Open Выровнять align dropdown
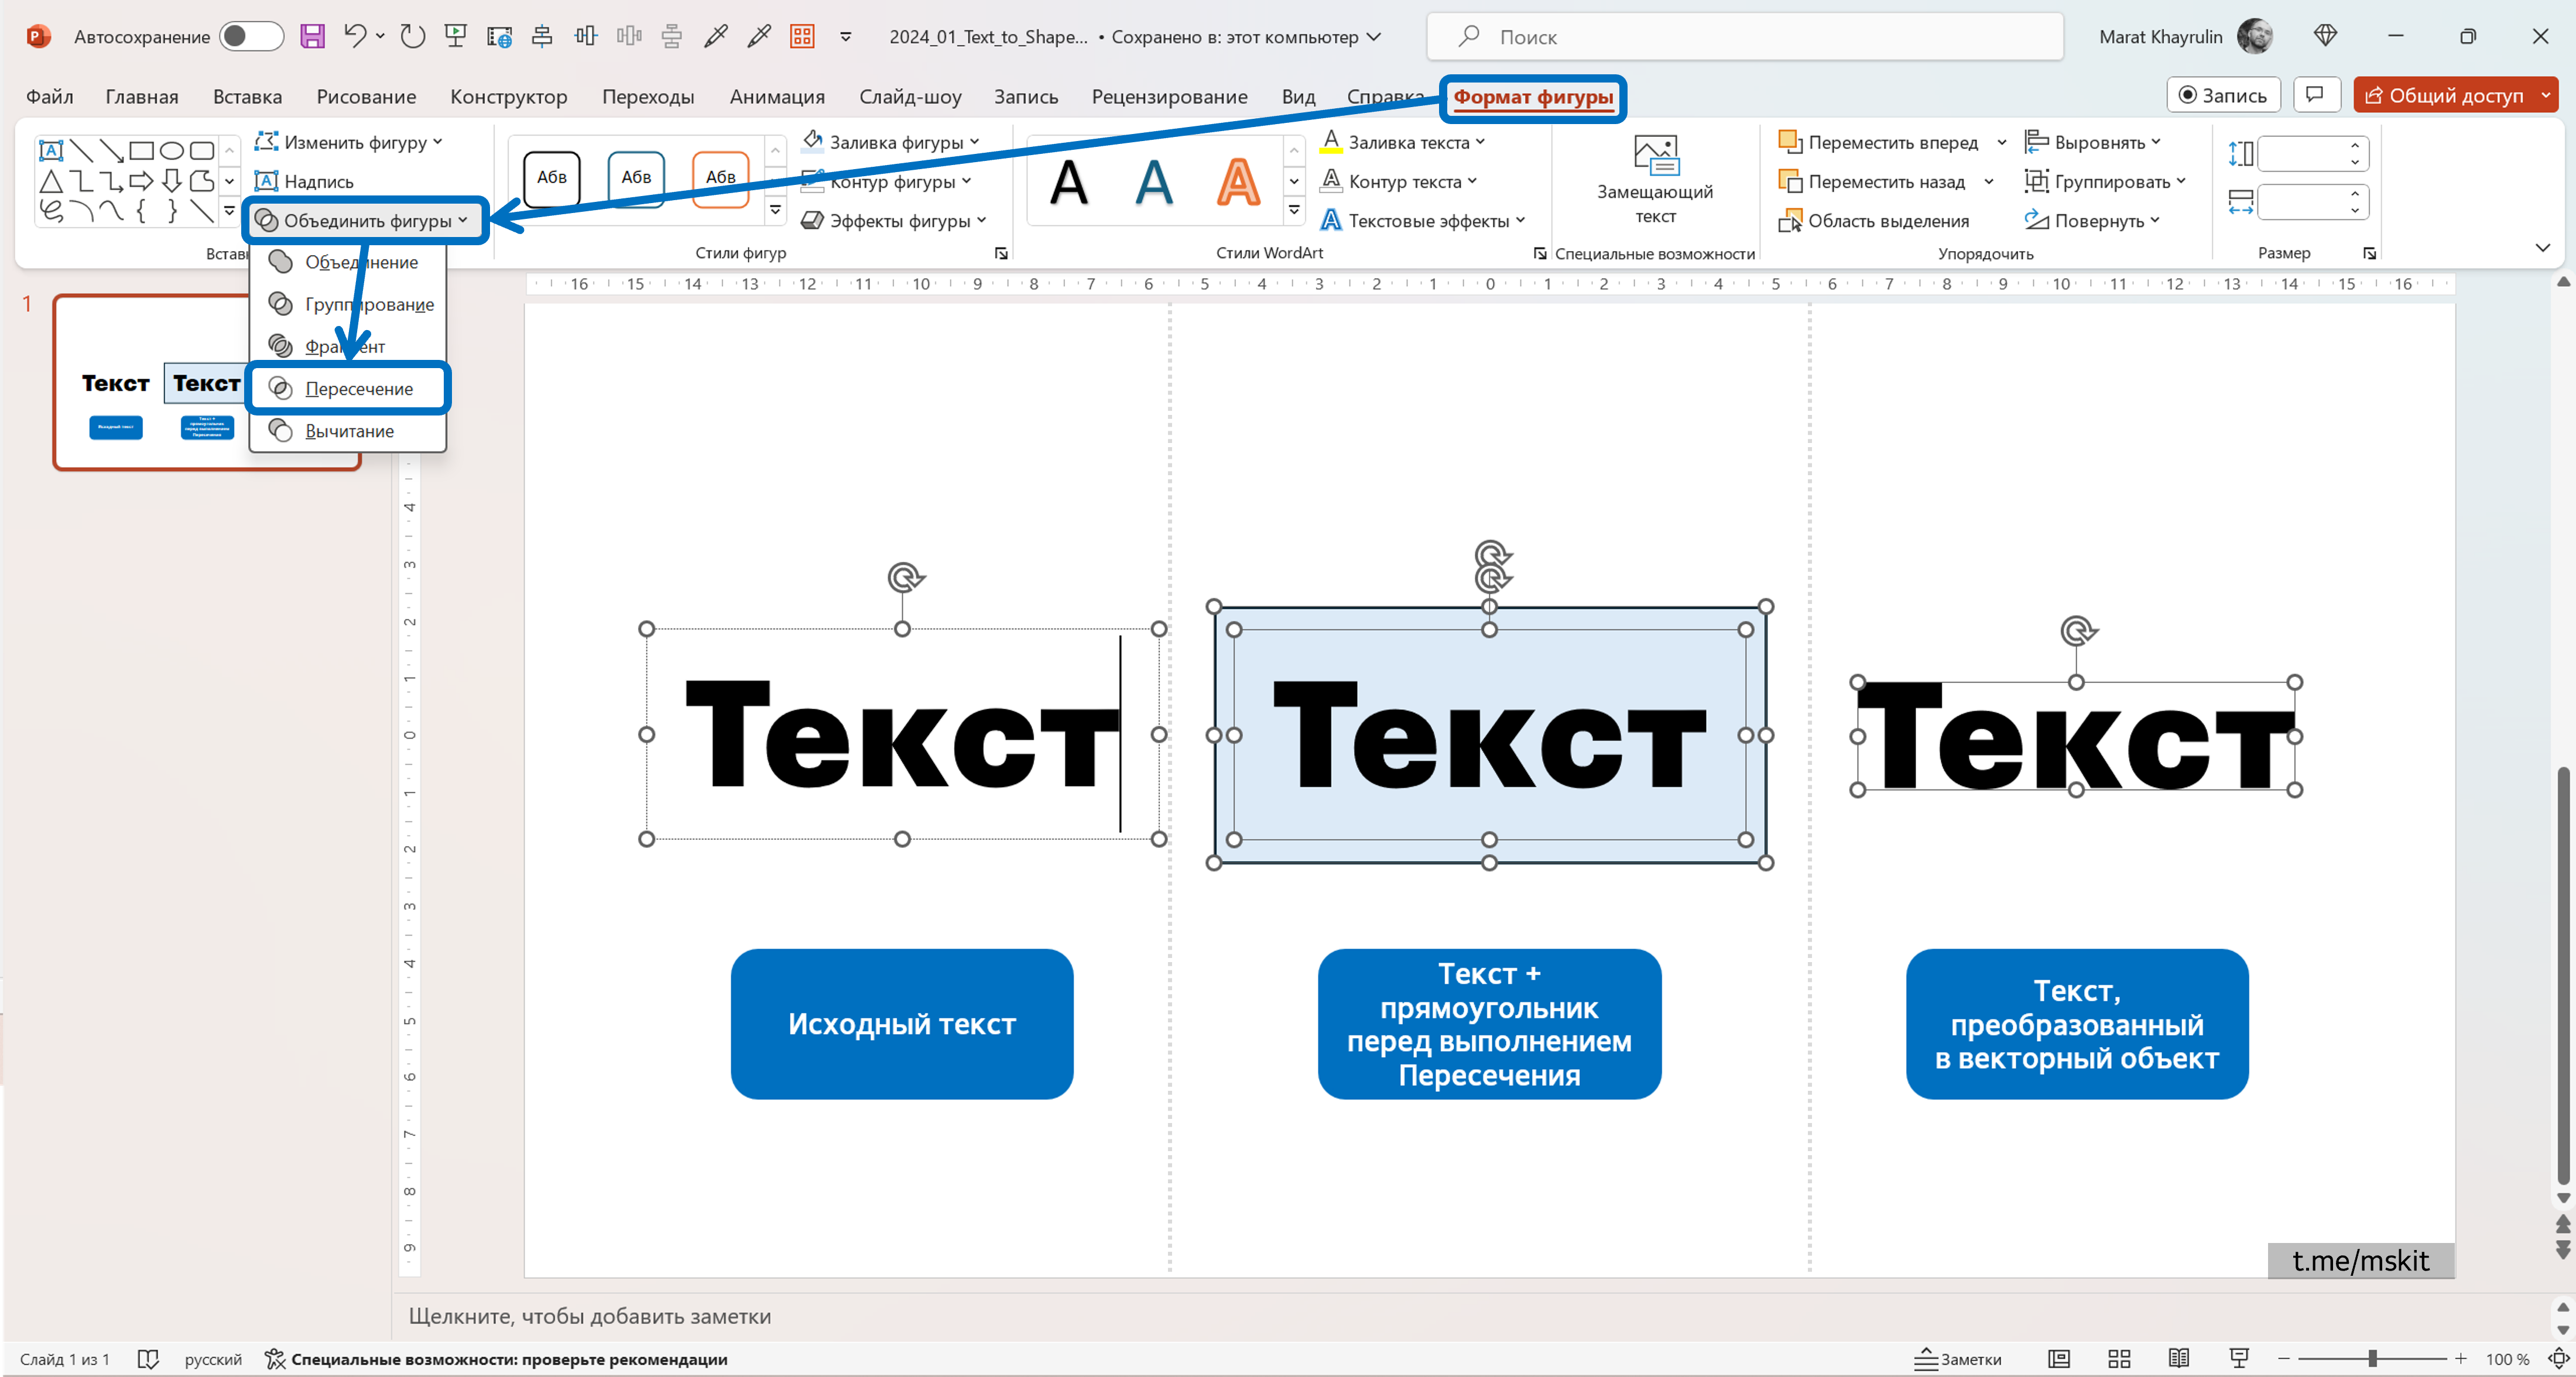 2092,142
